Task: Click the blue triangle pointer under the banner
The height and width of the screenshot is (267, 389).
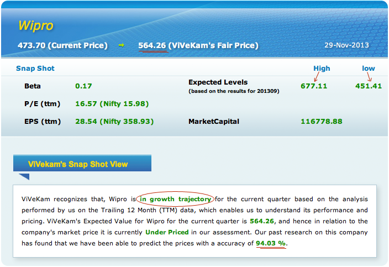Action: [x=24, y=177]
